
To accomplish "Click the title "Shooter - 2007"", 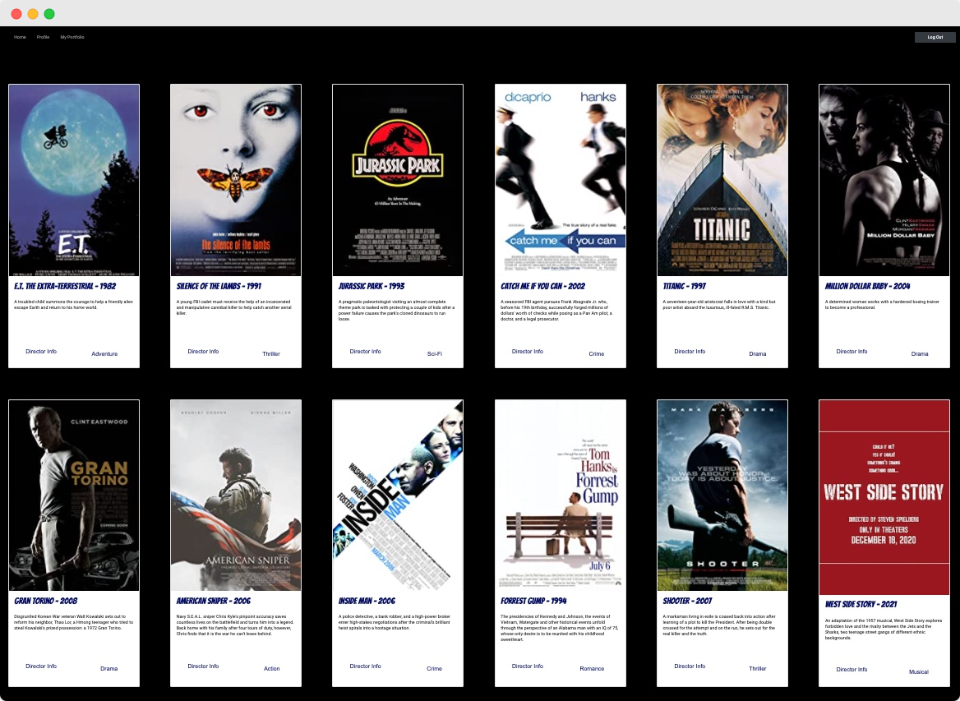I will (x=688, y=601).
